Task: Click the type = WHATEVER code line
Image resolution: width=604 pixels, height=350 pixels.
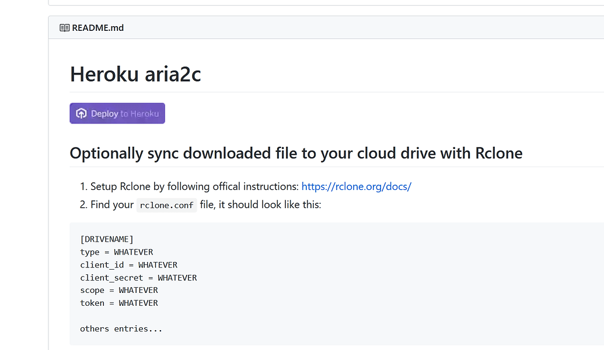Action: [x=116, y=252]
